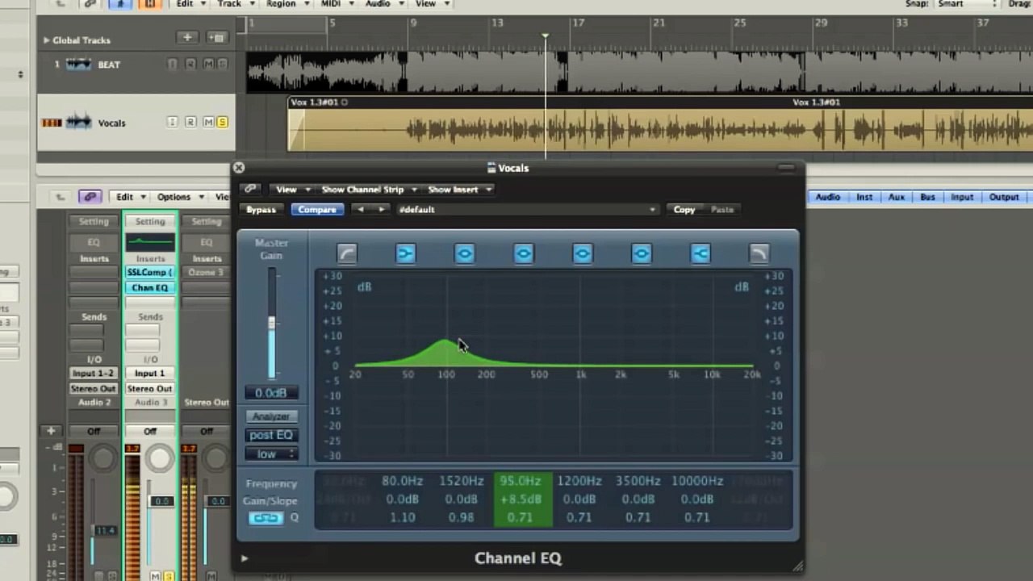Toggle the parametric band icon above 95Hz

tap(523, 254)
